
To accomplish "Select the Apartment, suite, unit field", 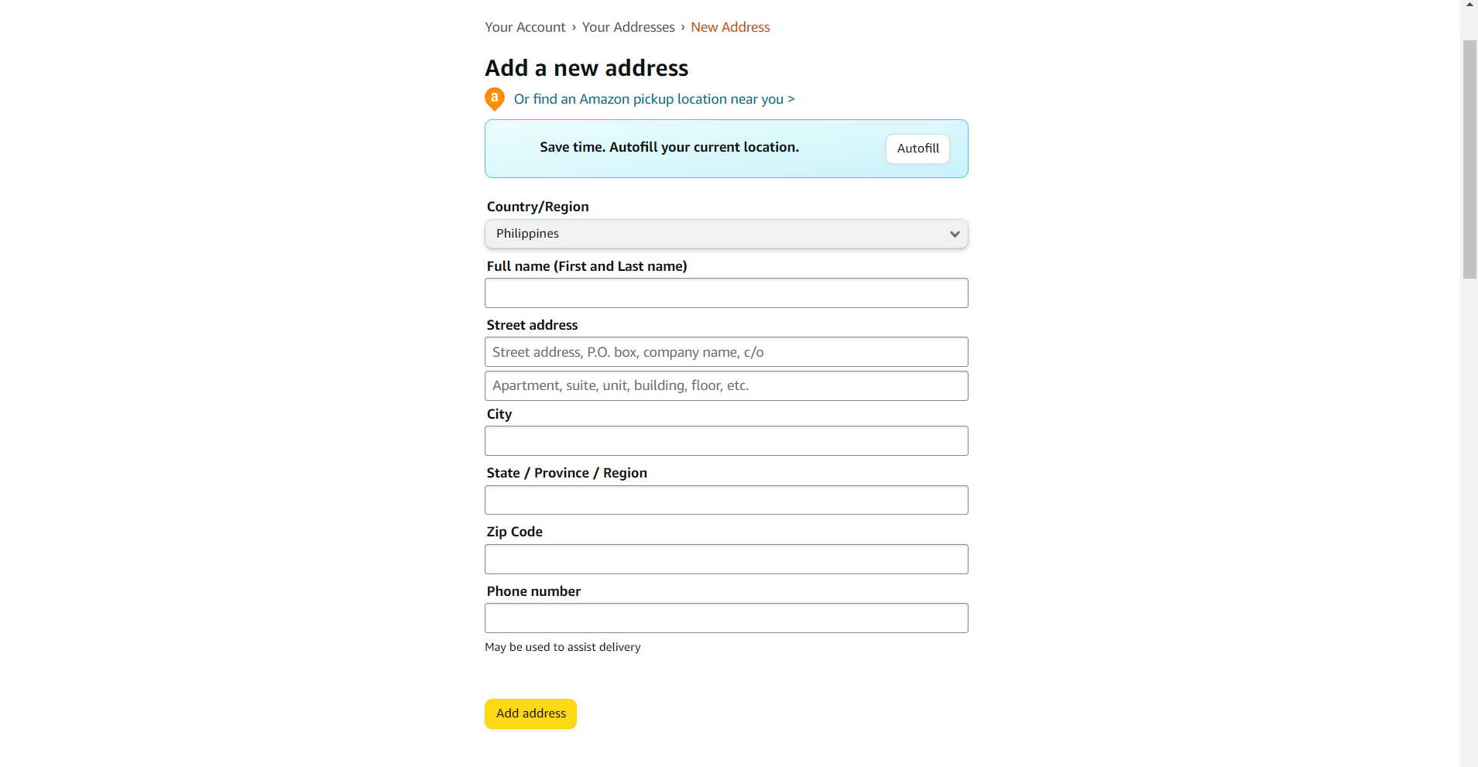I will [726, 385].
